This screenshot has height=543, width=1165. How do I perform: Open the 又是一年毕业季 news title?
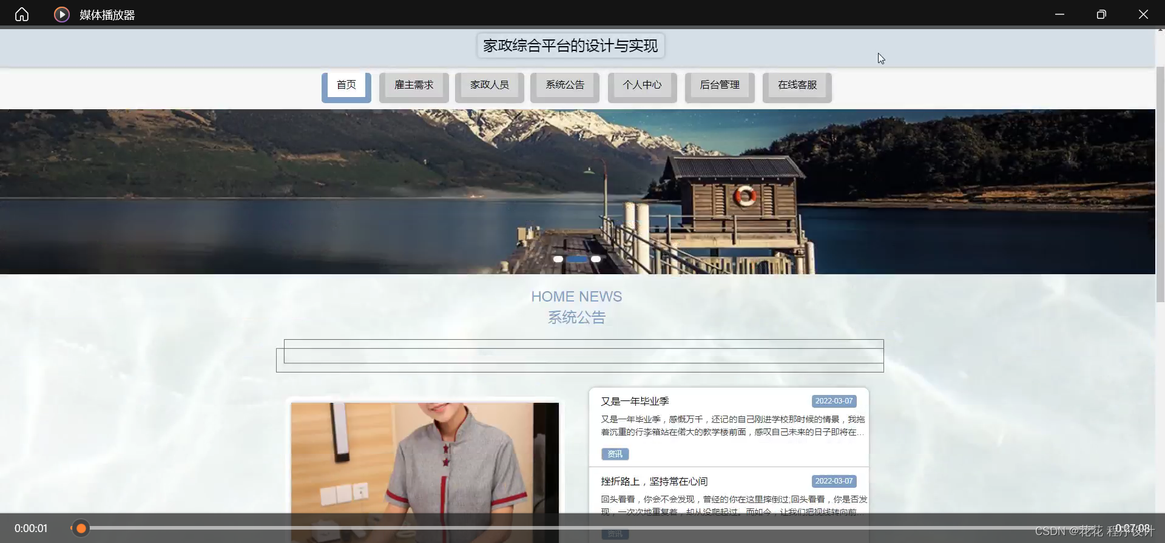click(635, 401)
